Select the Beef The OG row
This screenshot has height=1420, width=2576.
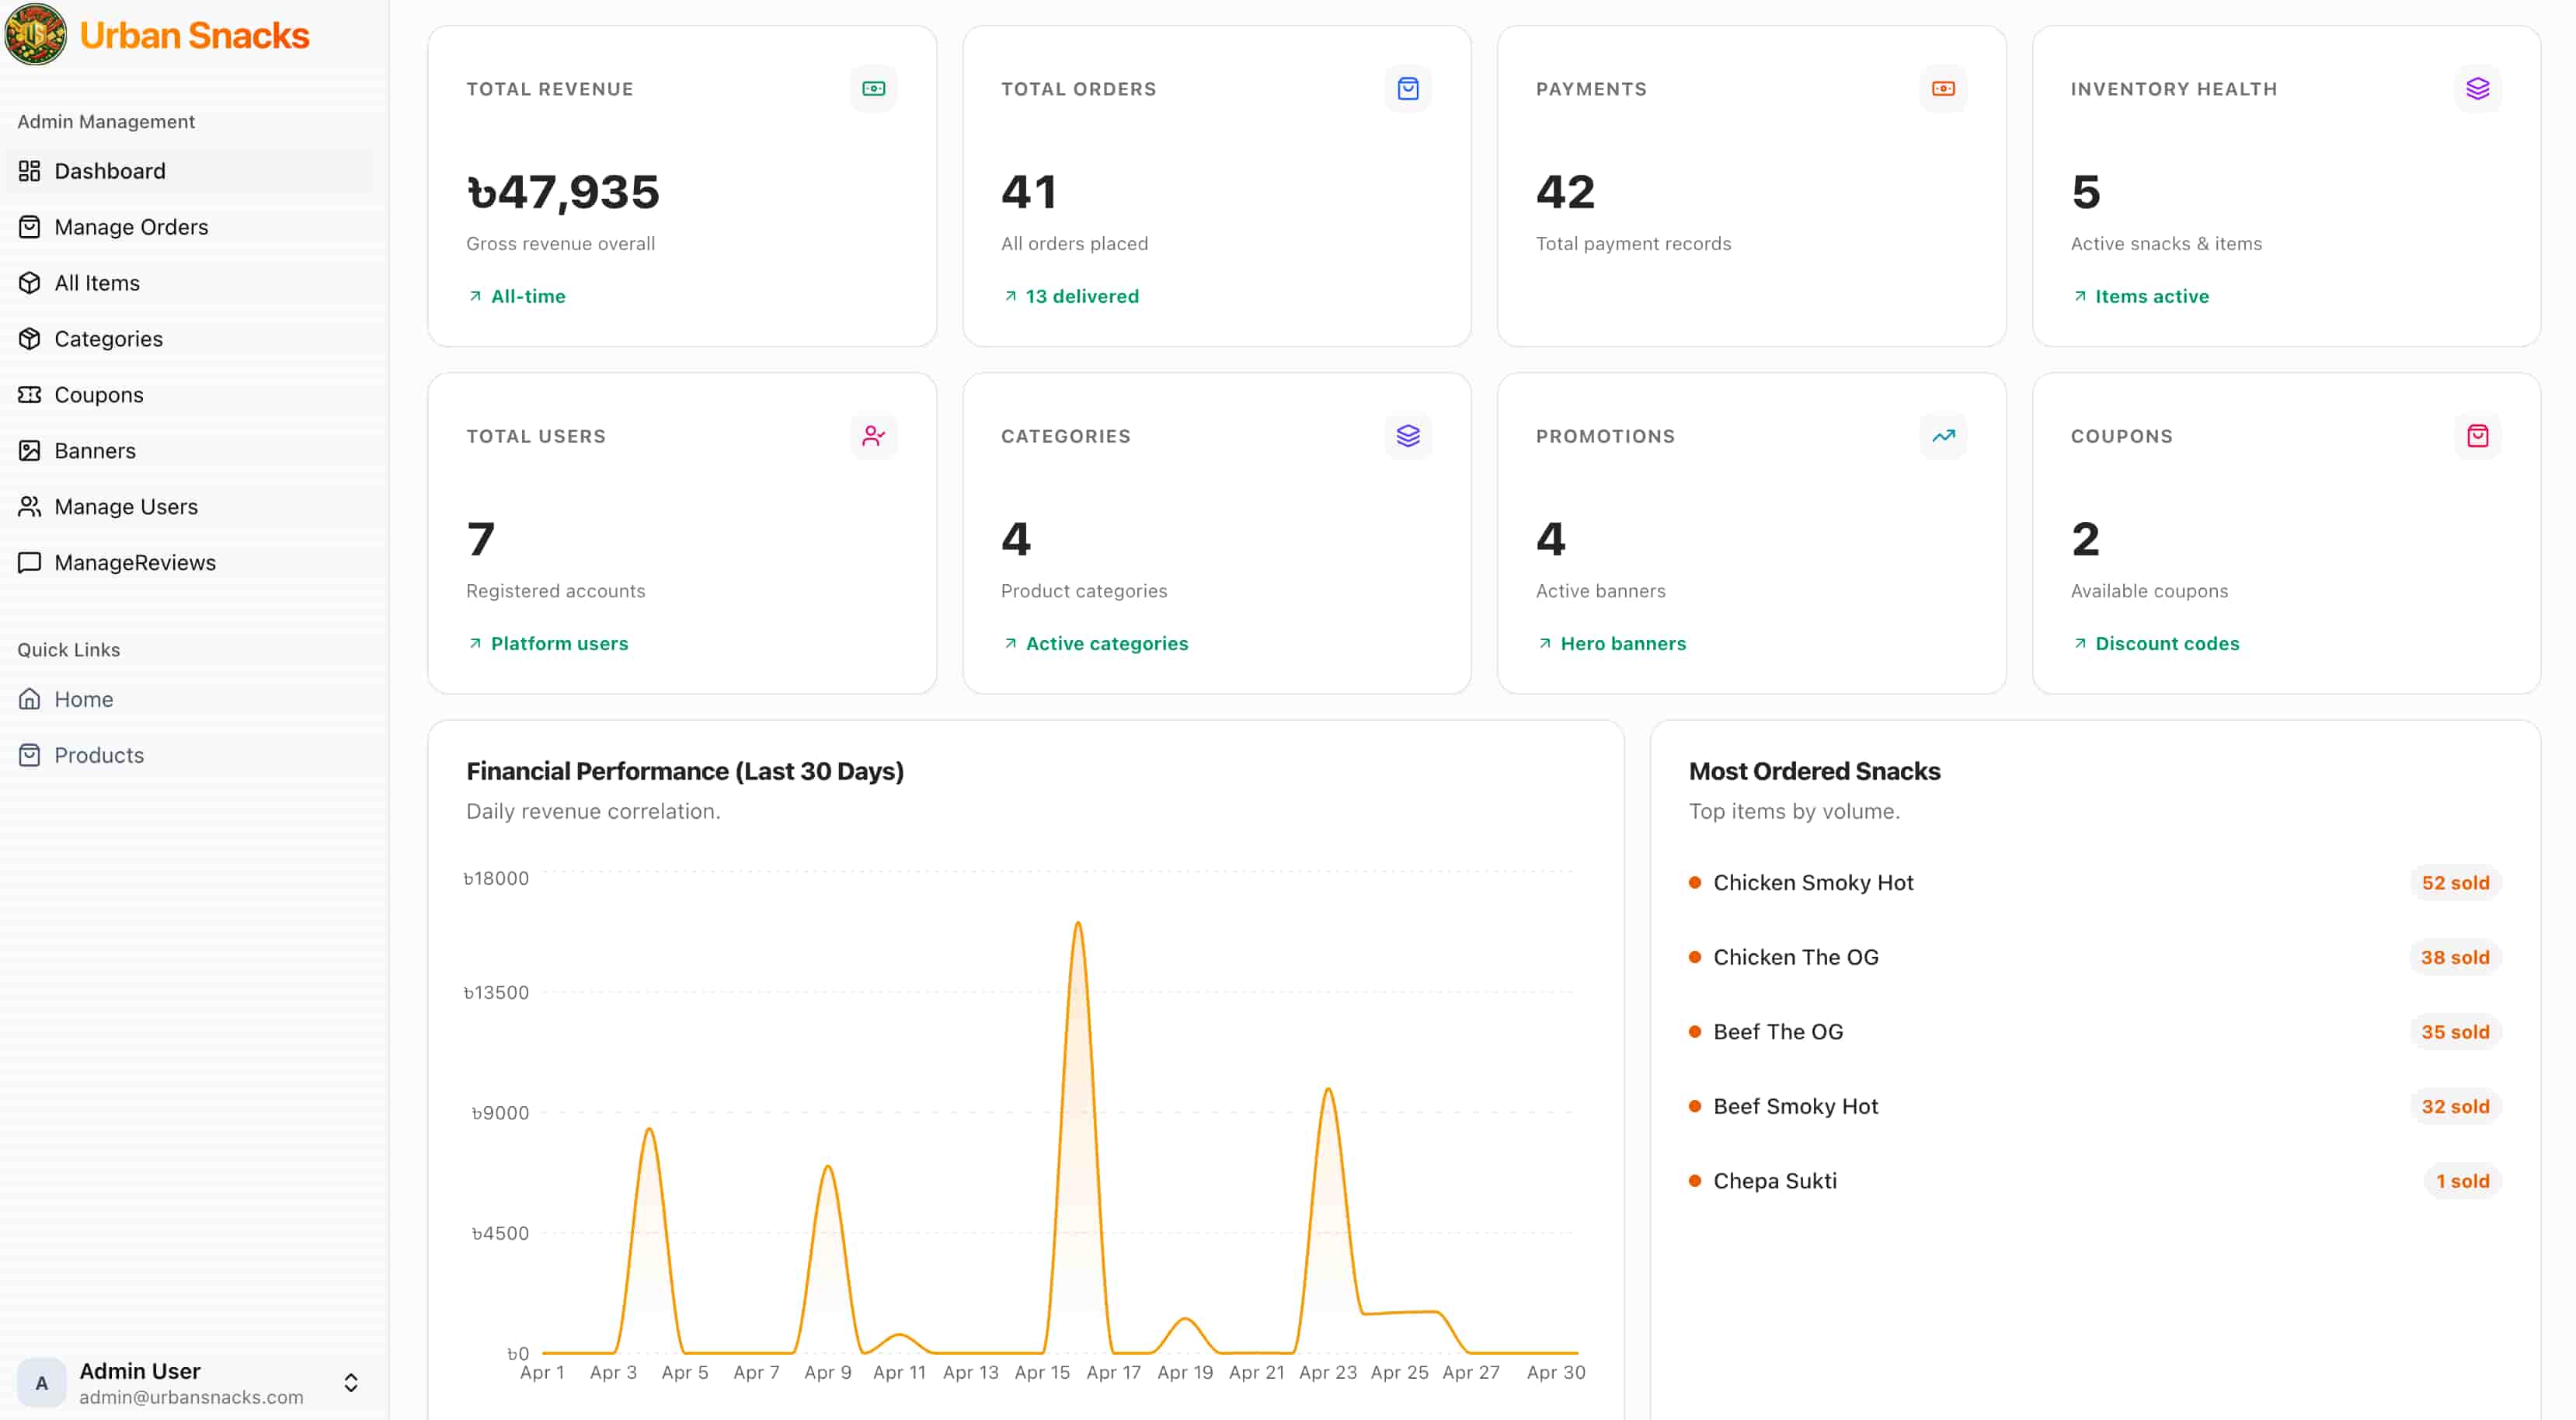2095,1032
